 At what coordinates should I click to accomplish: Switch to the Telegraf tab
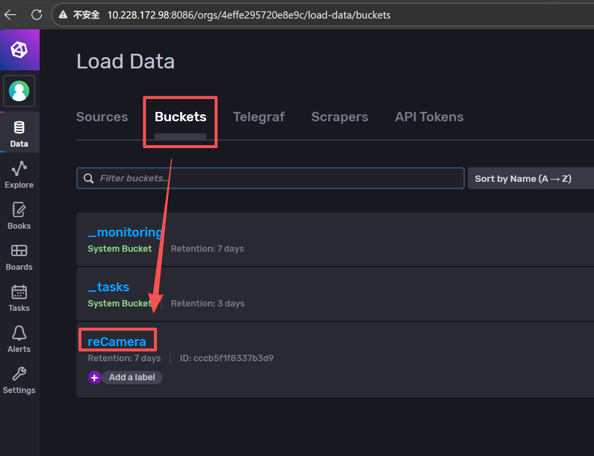tap(259, 117)
